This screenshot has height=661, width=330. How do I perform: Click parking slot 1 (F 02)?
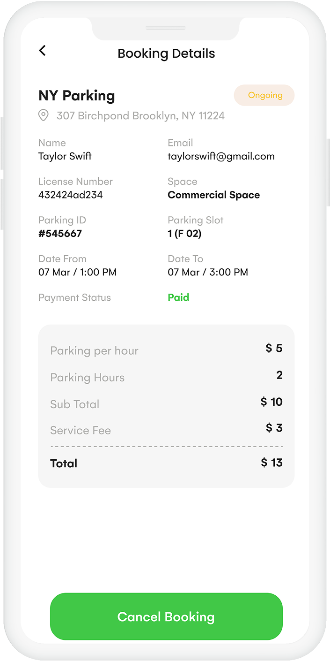coord(184,233)
